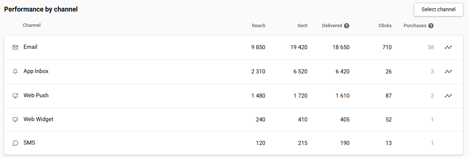The image size is (469, 158).
Task: Sort table by Reach column header
Action: click(x=259, y=26)
